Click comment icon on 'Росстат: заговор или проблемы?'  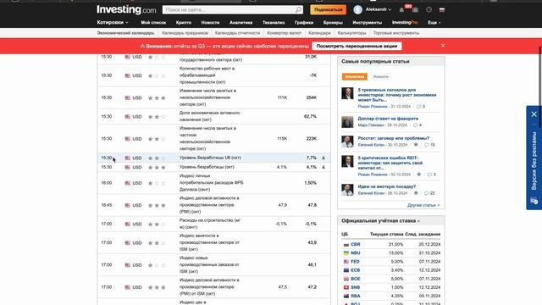427,145
